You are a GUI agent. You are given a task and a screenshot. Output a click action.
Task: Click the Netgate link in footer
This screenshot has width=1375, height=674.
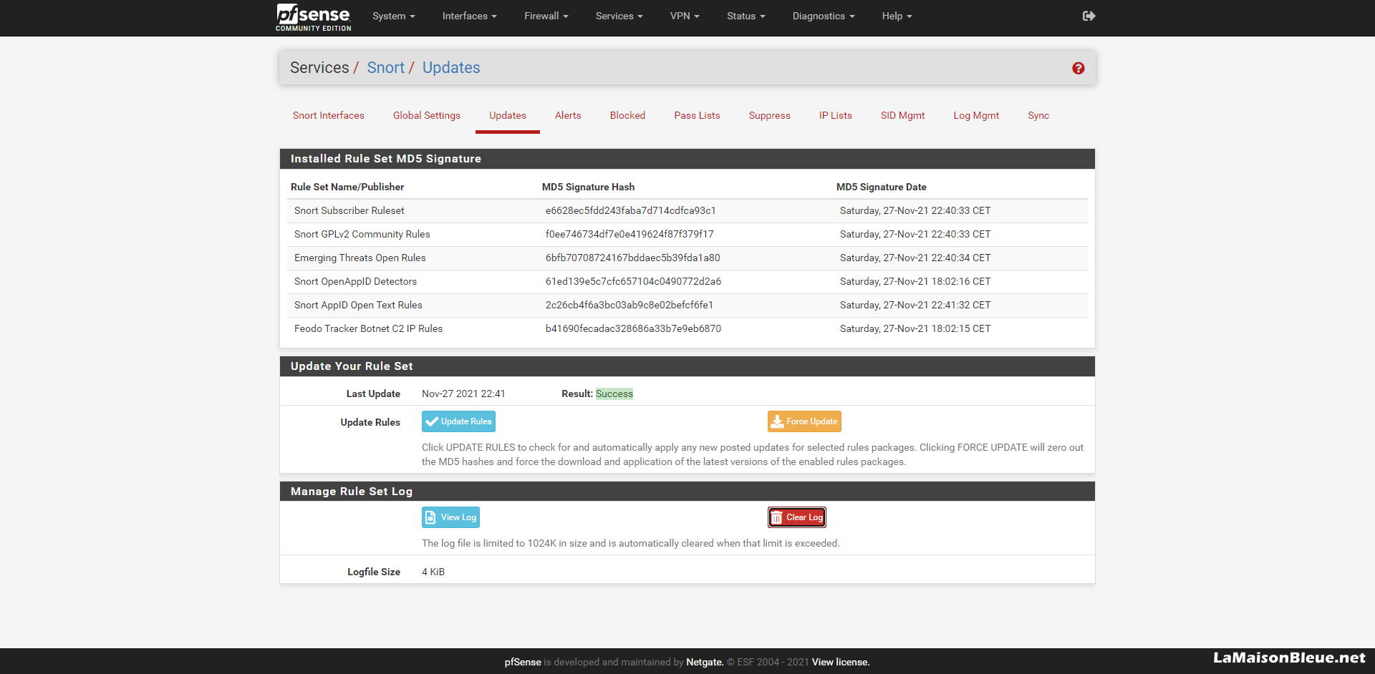click(x=705, y=662)
